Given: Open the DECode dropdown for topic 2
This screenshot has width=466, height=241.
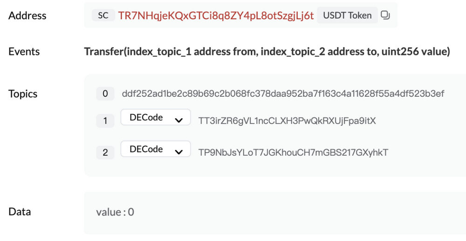Looking at the screenshot, I should 156,149.
